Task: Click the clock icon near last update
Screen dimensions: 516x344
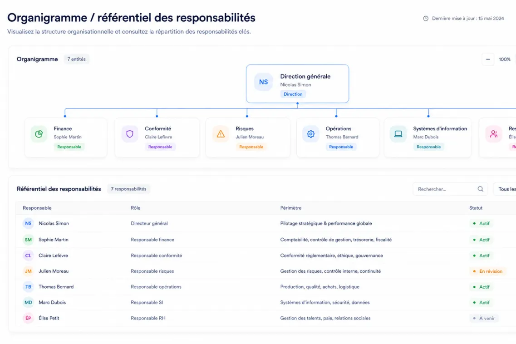Action: [426, 19]
